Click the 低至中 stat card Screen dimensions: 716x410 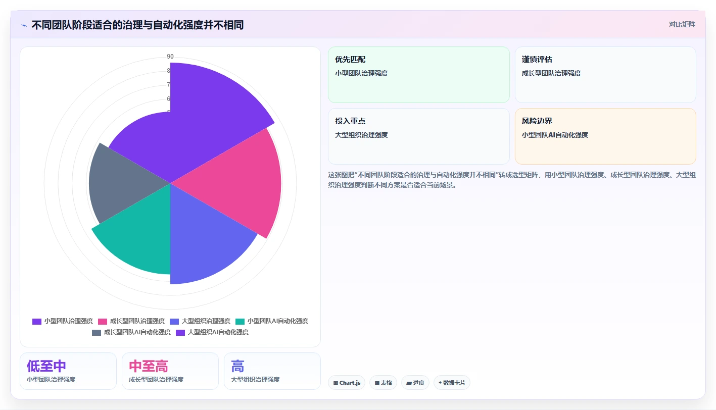pos(68,371)
